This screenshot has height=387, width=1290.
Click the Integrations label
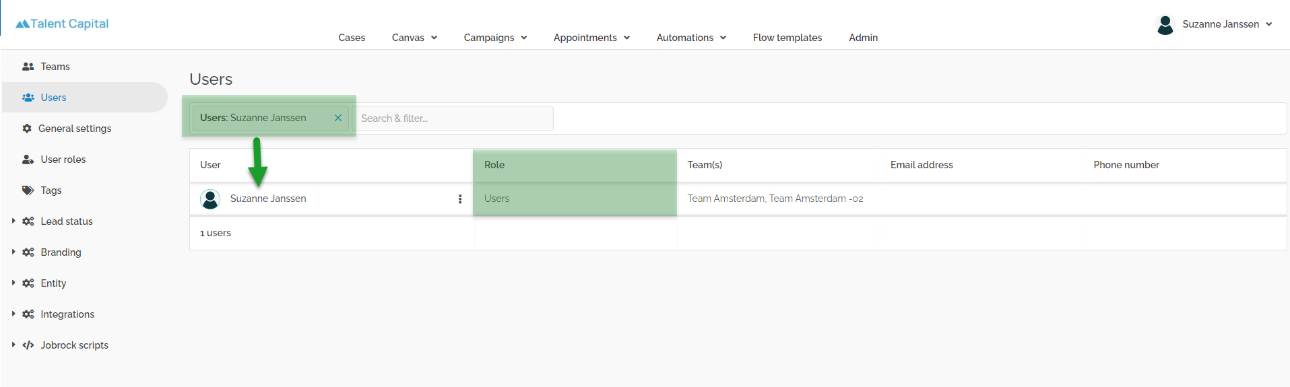[67, 314]
